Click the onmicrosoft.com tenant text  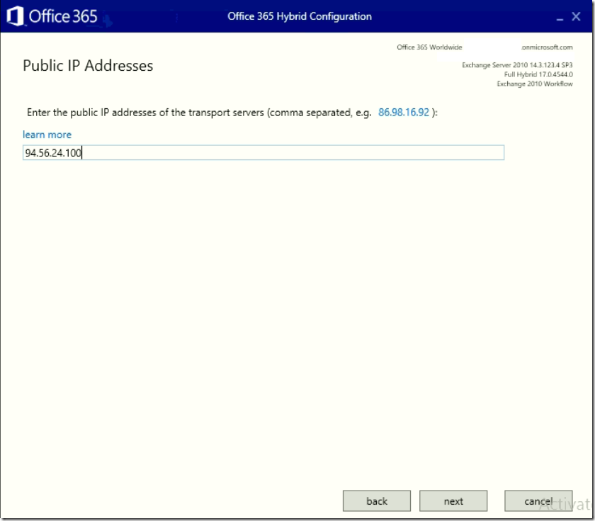(547, 47)
